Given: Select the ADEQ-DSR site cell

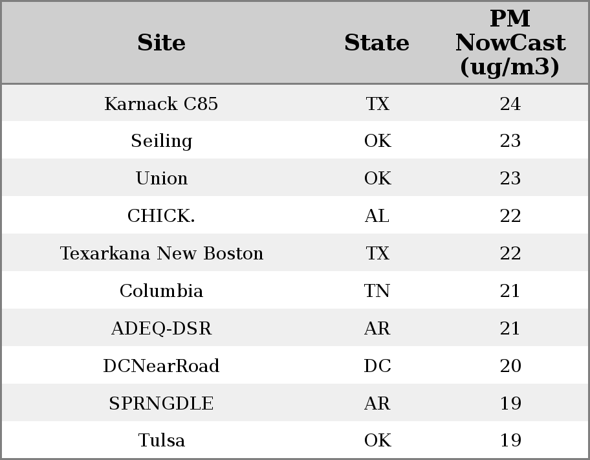Looking at the screenshot, I should pos(162,329).
